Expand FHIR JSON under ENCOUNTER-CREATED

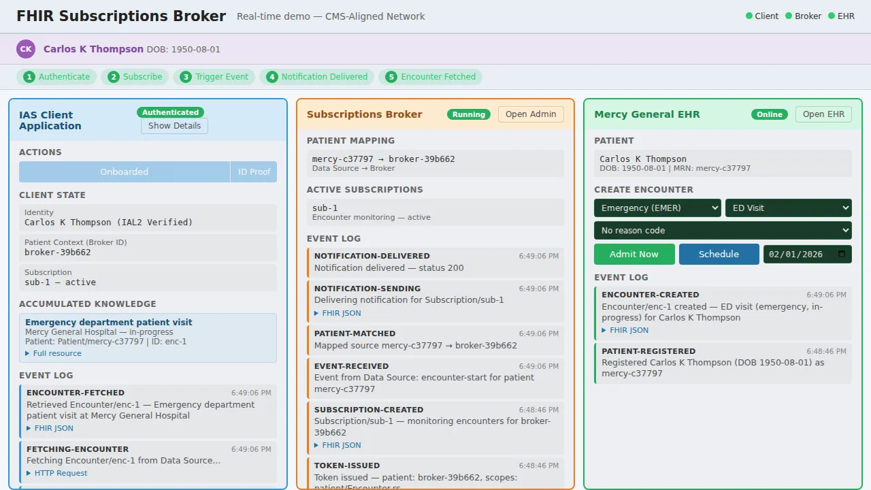[x=625, y=330]
